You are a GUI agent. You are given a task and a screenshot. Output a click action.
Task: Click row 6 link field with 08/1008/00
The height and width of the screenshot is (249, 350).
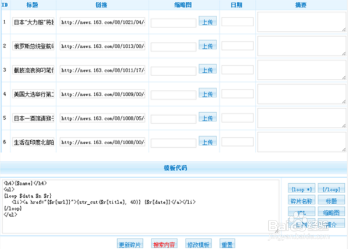click(103, 142)
